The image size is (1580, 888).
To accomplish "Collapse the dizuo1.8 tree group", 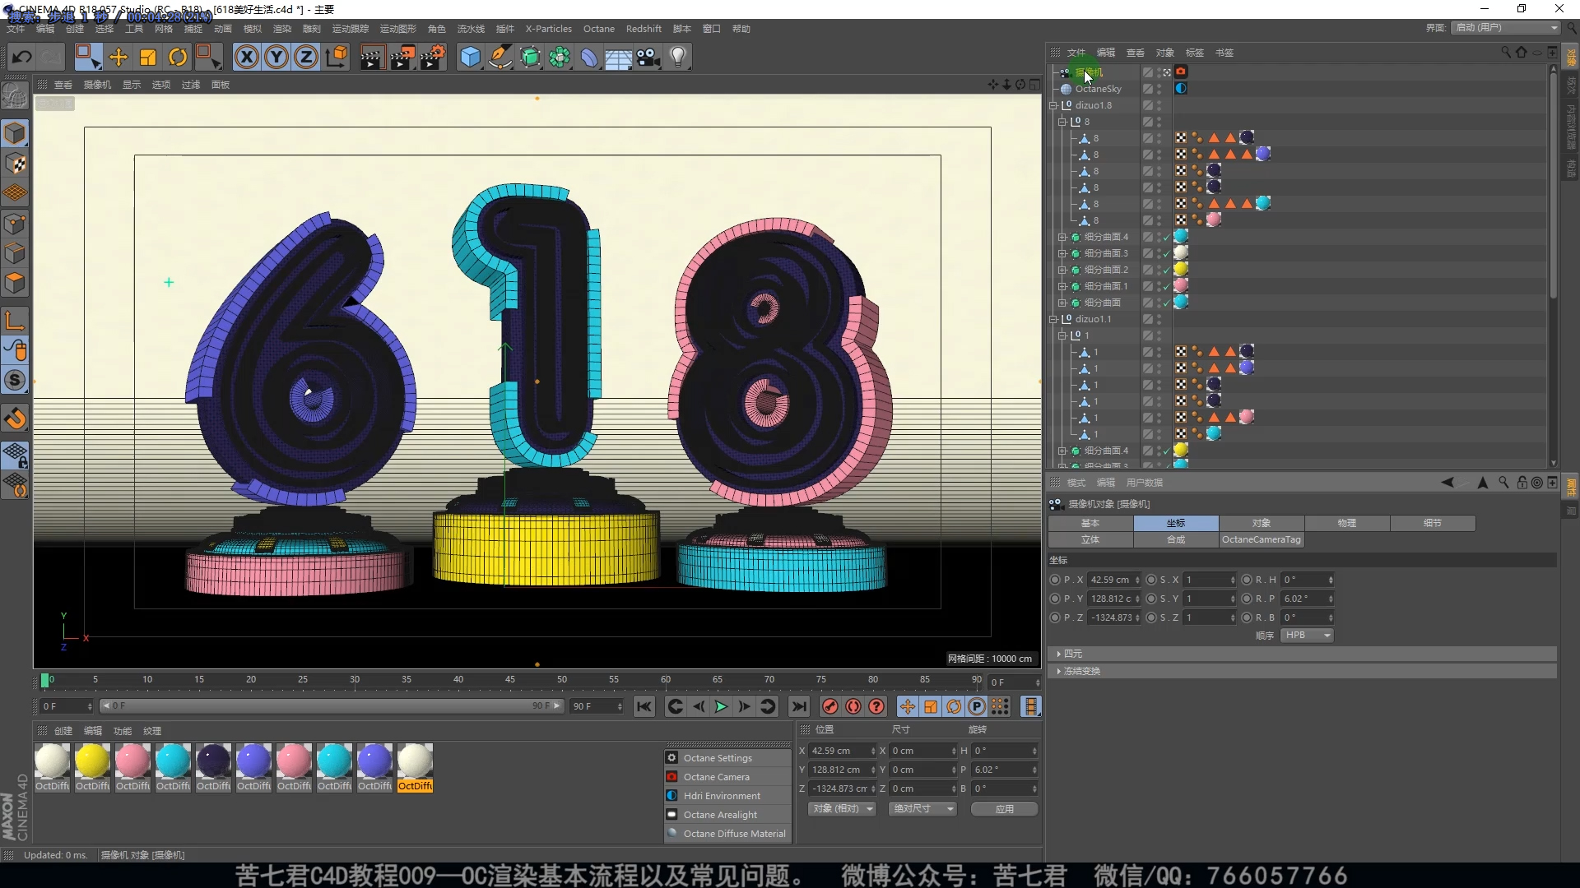I will (1053, 105).
